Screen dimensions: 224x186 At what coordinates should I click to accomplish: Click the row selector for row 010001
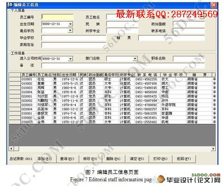(x=15, y=79)
